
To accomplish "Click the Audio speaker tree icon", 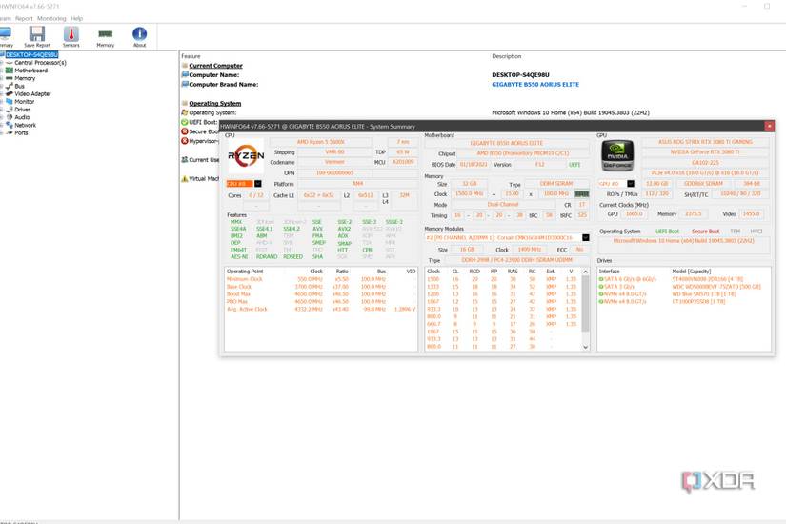I will [9, 117].
